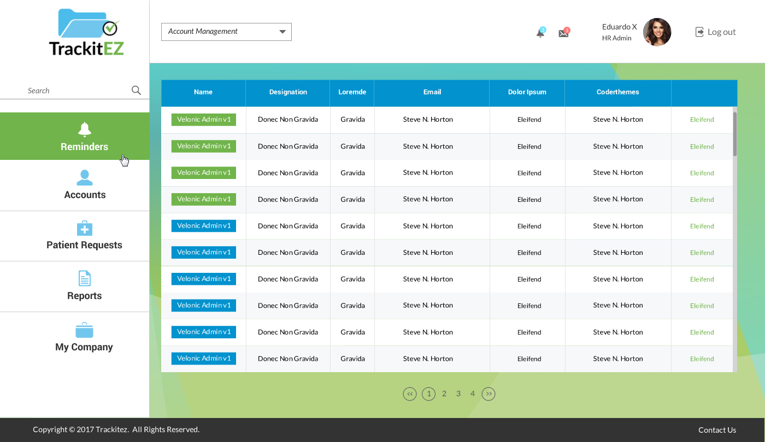Click the TrackitEZ logo
Viewport: 765px width, 442px height.
pos(86,33)
